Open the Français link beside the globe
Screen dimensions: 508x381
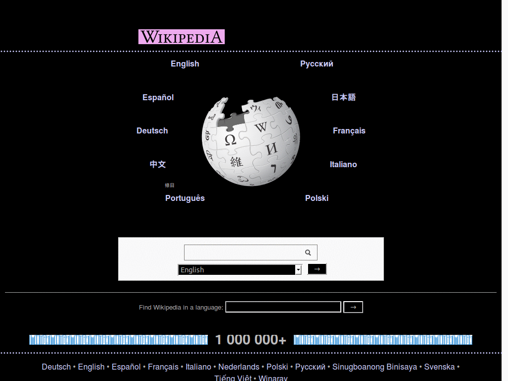[x=349, y=131]
